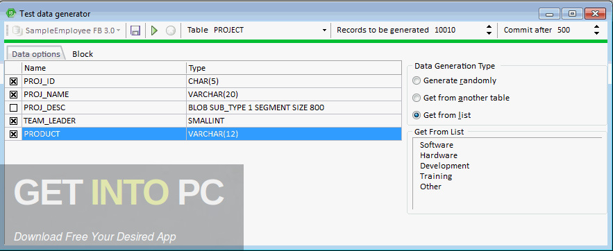Expand the SampleEmployee FB 3.0 database dropdown
Viewport: 613px width, 251px height.
point(118,31)
